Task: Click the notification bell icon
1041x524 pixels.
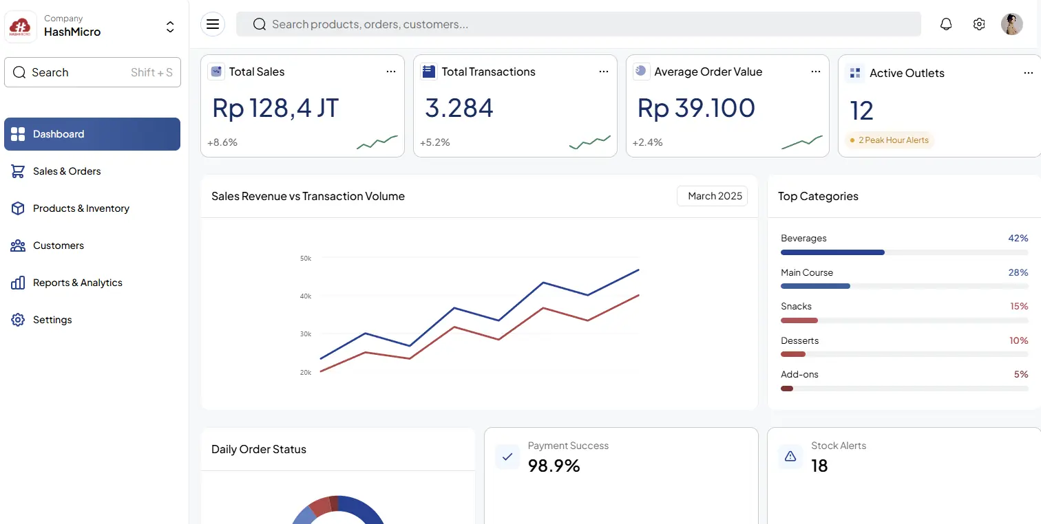Action: [x=946, y=24]
